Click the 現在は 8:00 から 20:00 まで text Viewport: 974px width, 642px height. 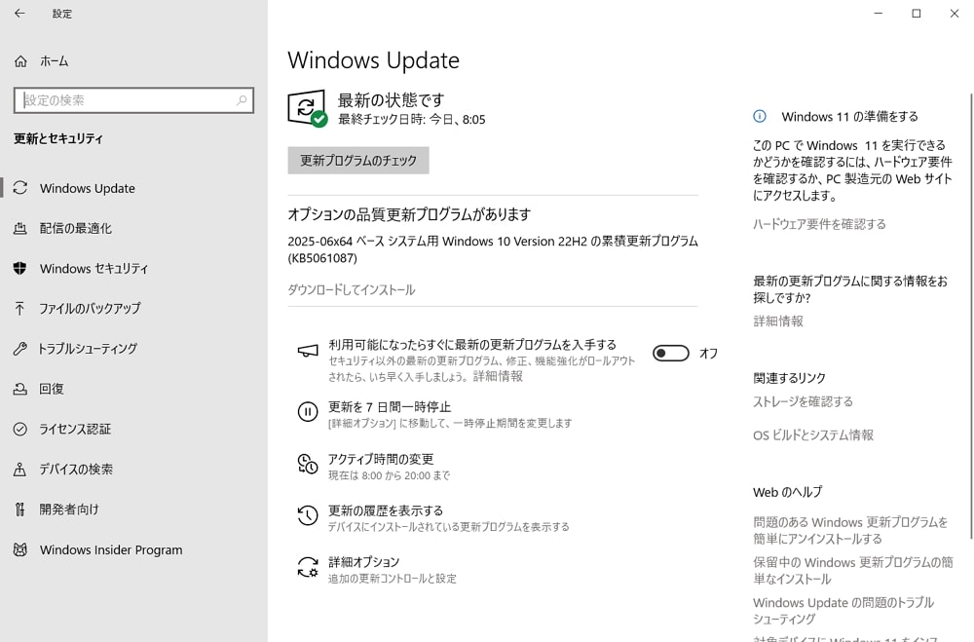tap(389, 475)
